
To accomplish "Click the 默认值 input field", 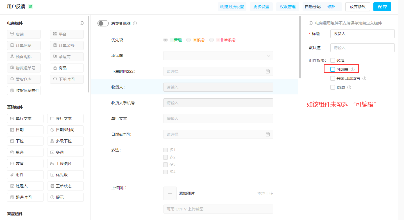I will point(362,48).
